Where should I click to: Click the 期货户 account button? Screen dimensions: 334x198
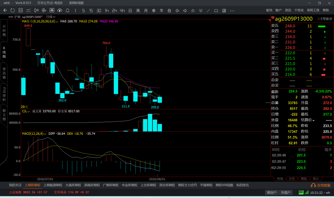[272, 192]
